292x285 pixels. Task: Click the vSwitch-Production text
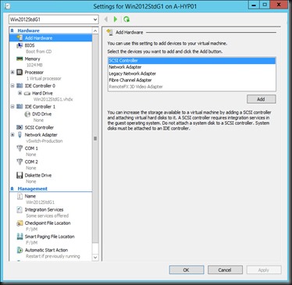click(x=45, y=141)
